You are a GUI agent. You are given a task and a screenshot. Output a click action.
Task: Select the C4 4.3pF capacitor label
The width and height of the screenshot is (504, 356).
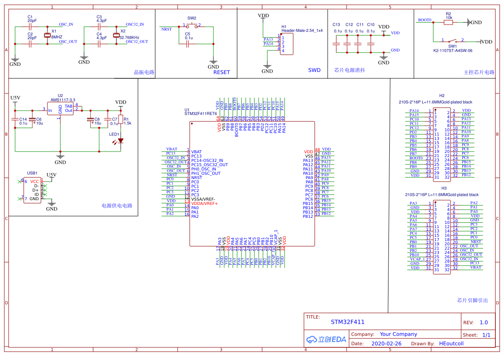click(x=102, y=36)
